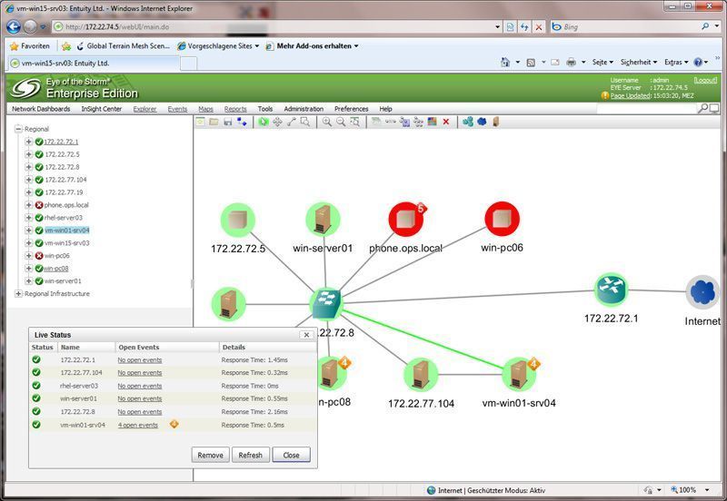Open the Maps link in menu bar
This screenshot has height=501, width=727.
pos(206,109)
